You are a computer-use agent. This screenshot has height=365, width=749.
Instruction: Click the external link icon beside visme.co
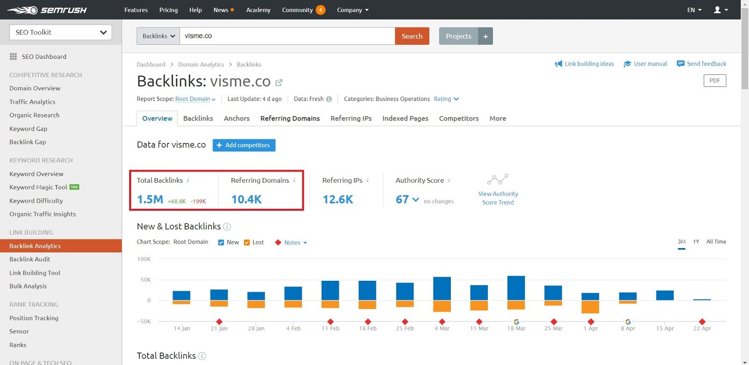tap(279, 83)
